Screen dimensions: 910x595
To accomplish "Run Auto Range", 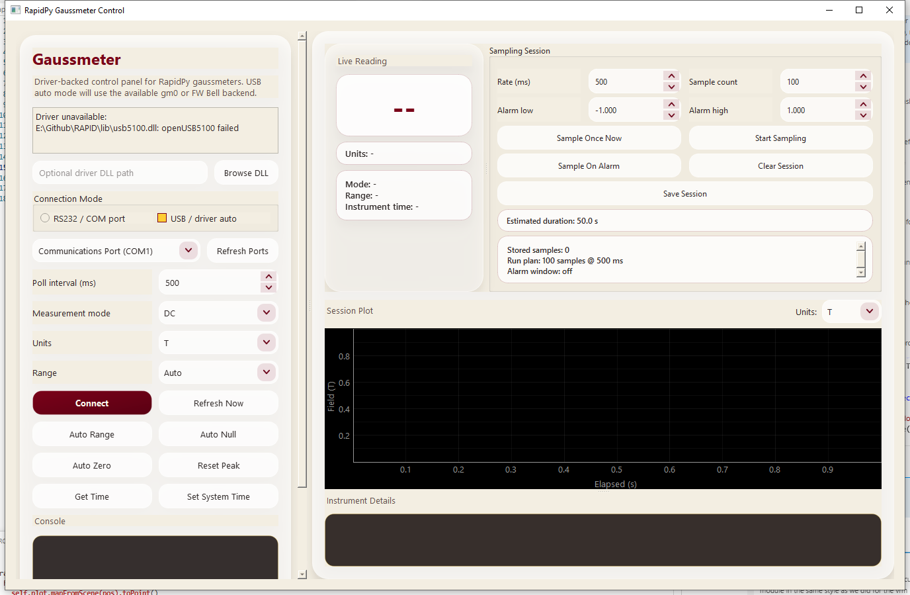I will (x=92, y=434).
